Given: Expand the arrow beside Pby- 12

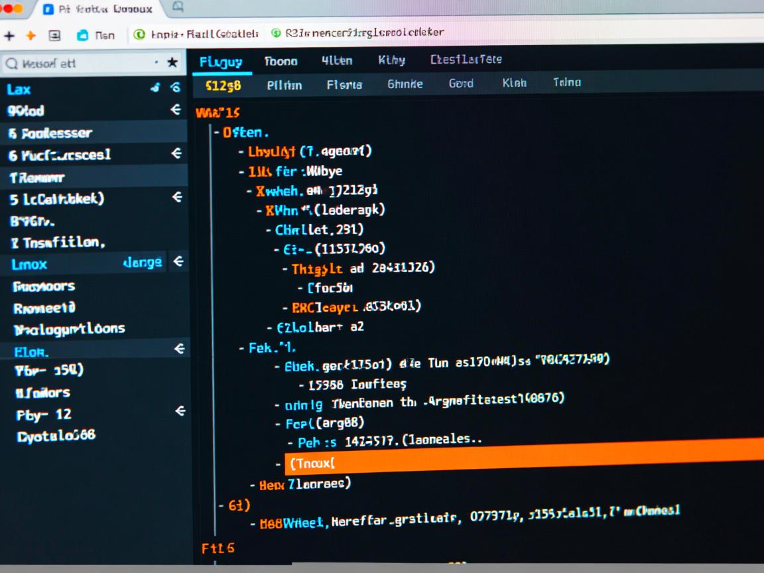Looking at the screenshot, I should click(179, 411).
